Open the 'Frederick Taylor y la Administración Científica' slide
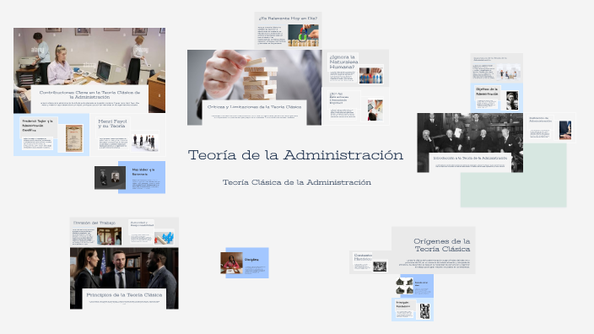This screenshot has width=594, height=334. click(x=51, y=134)
